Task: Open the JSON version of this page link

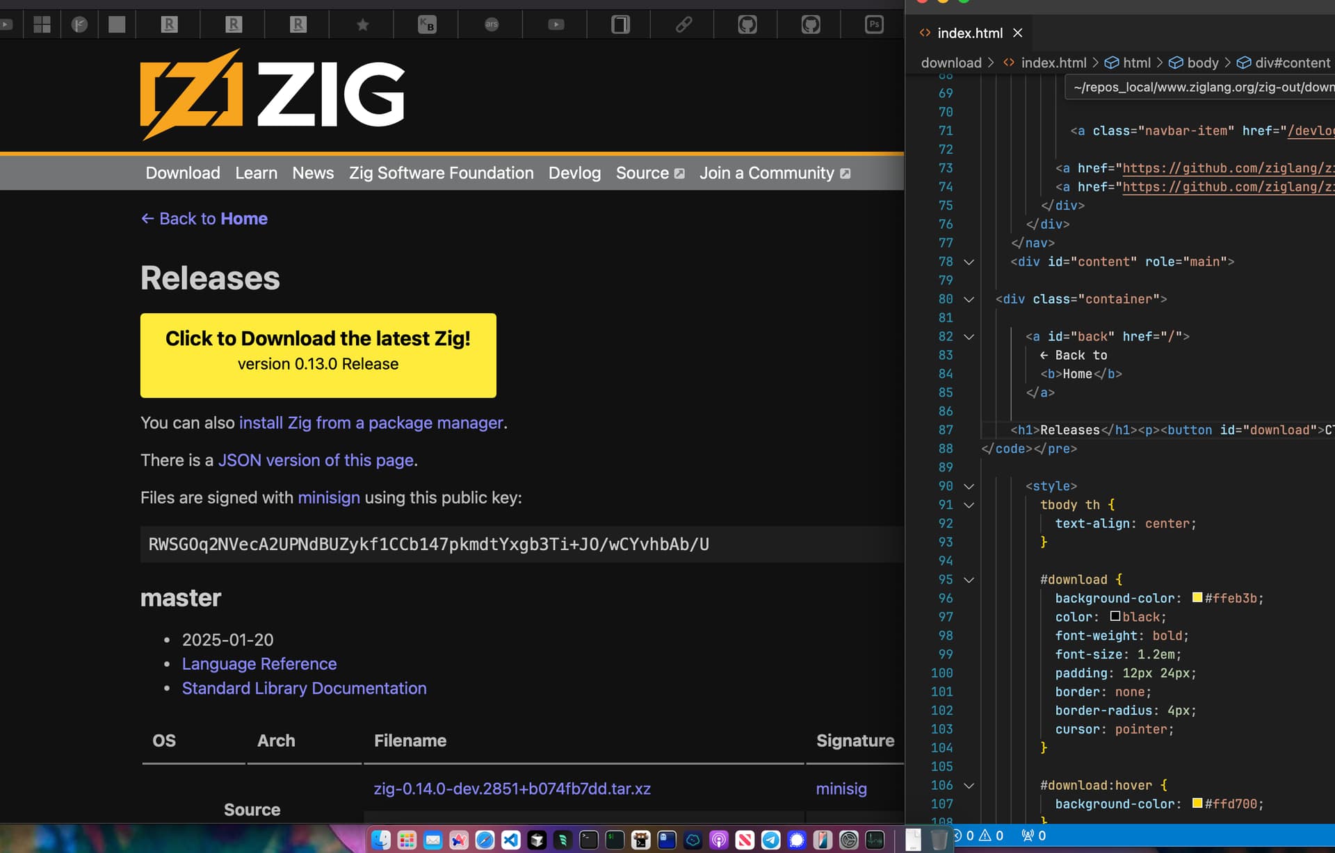Action: pyautogui.click(x=316, y=461)
